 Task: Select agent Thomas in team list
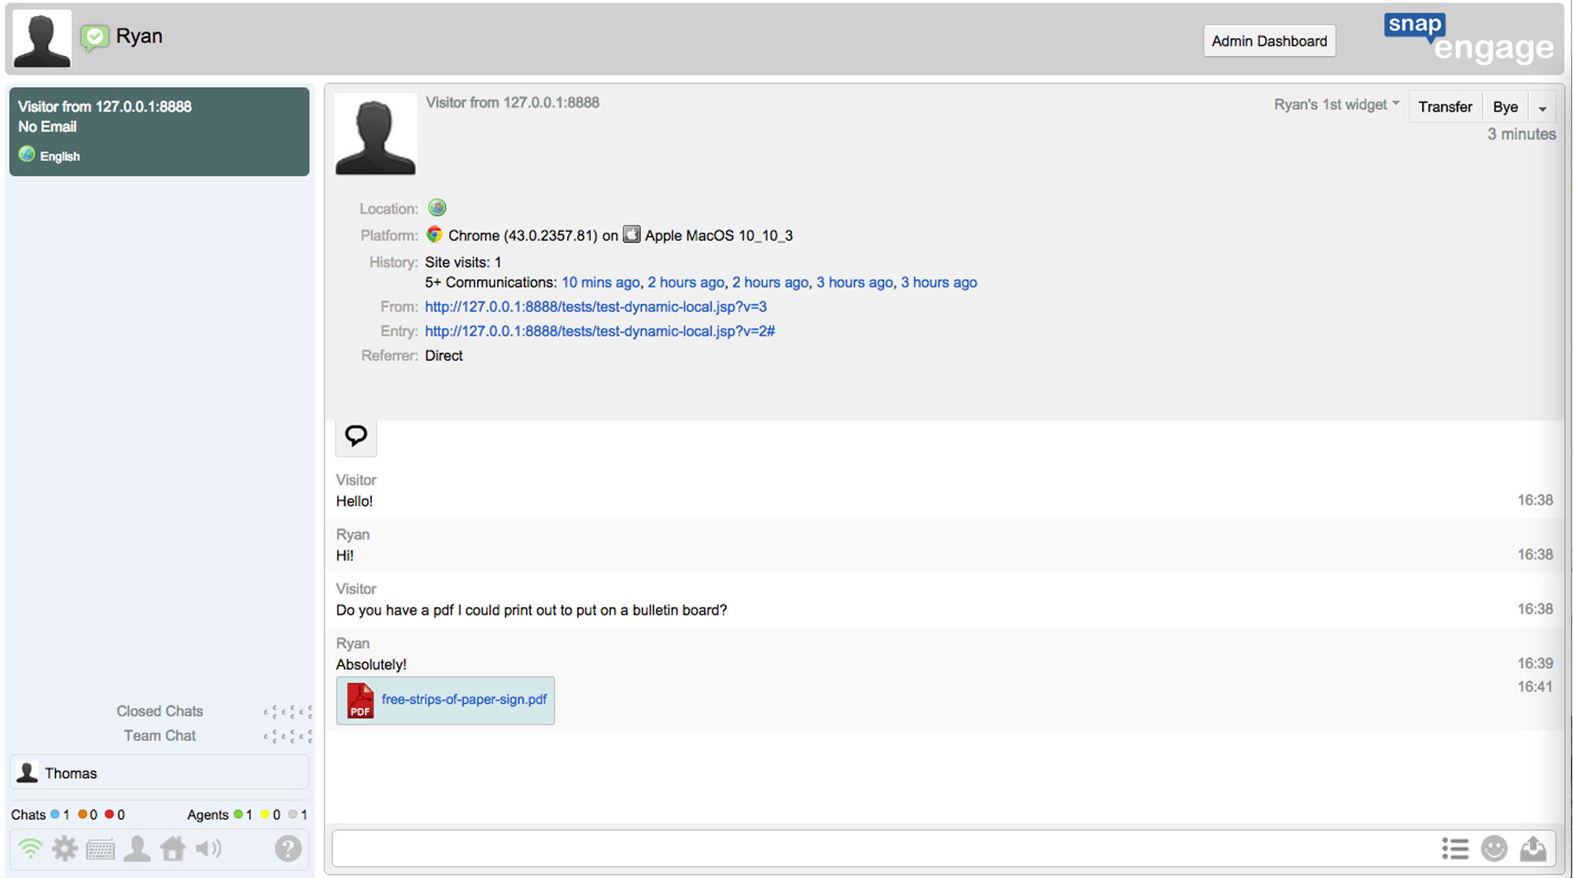pyautogui.click(x=159, y=773)
